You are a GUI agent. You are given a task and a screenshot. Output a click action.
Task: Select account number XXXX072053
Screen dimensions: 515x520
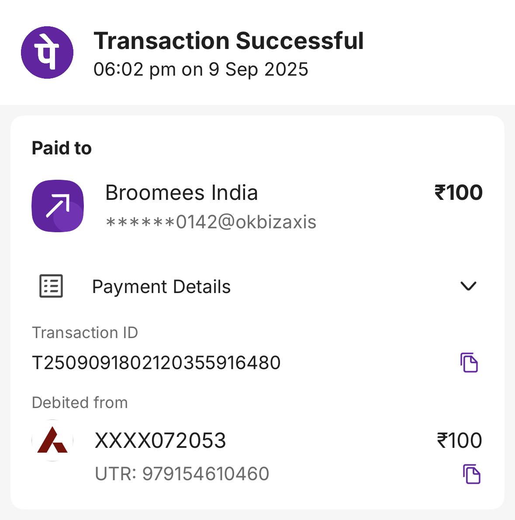click(160, 440)
